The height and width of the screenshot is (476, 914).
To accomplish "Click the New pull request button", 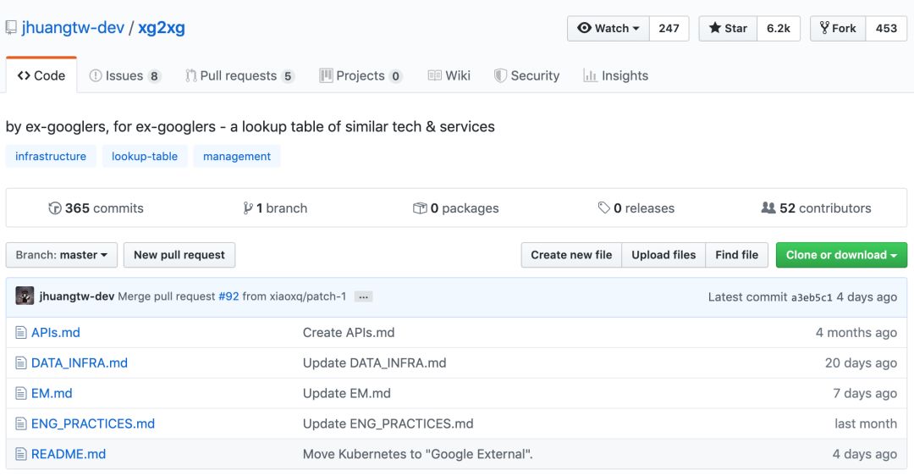I will (179, 255).
